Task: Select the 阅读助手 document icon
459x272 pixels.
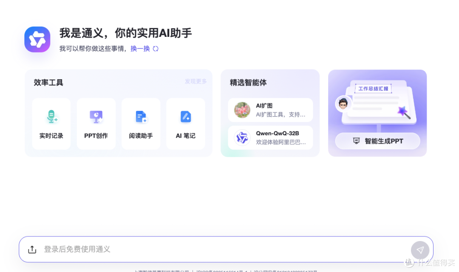Action: pyautogui.click(x=141, y=117)
